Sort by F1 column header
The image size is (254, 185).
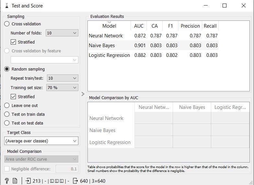point(170,26)
